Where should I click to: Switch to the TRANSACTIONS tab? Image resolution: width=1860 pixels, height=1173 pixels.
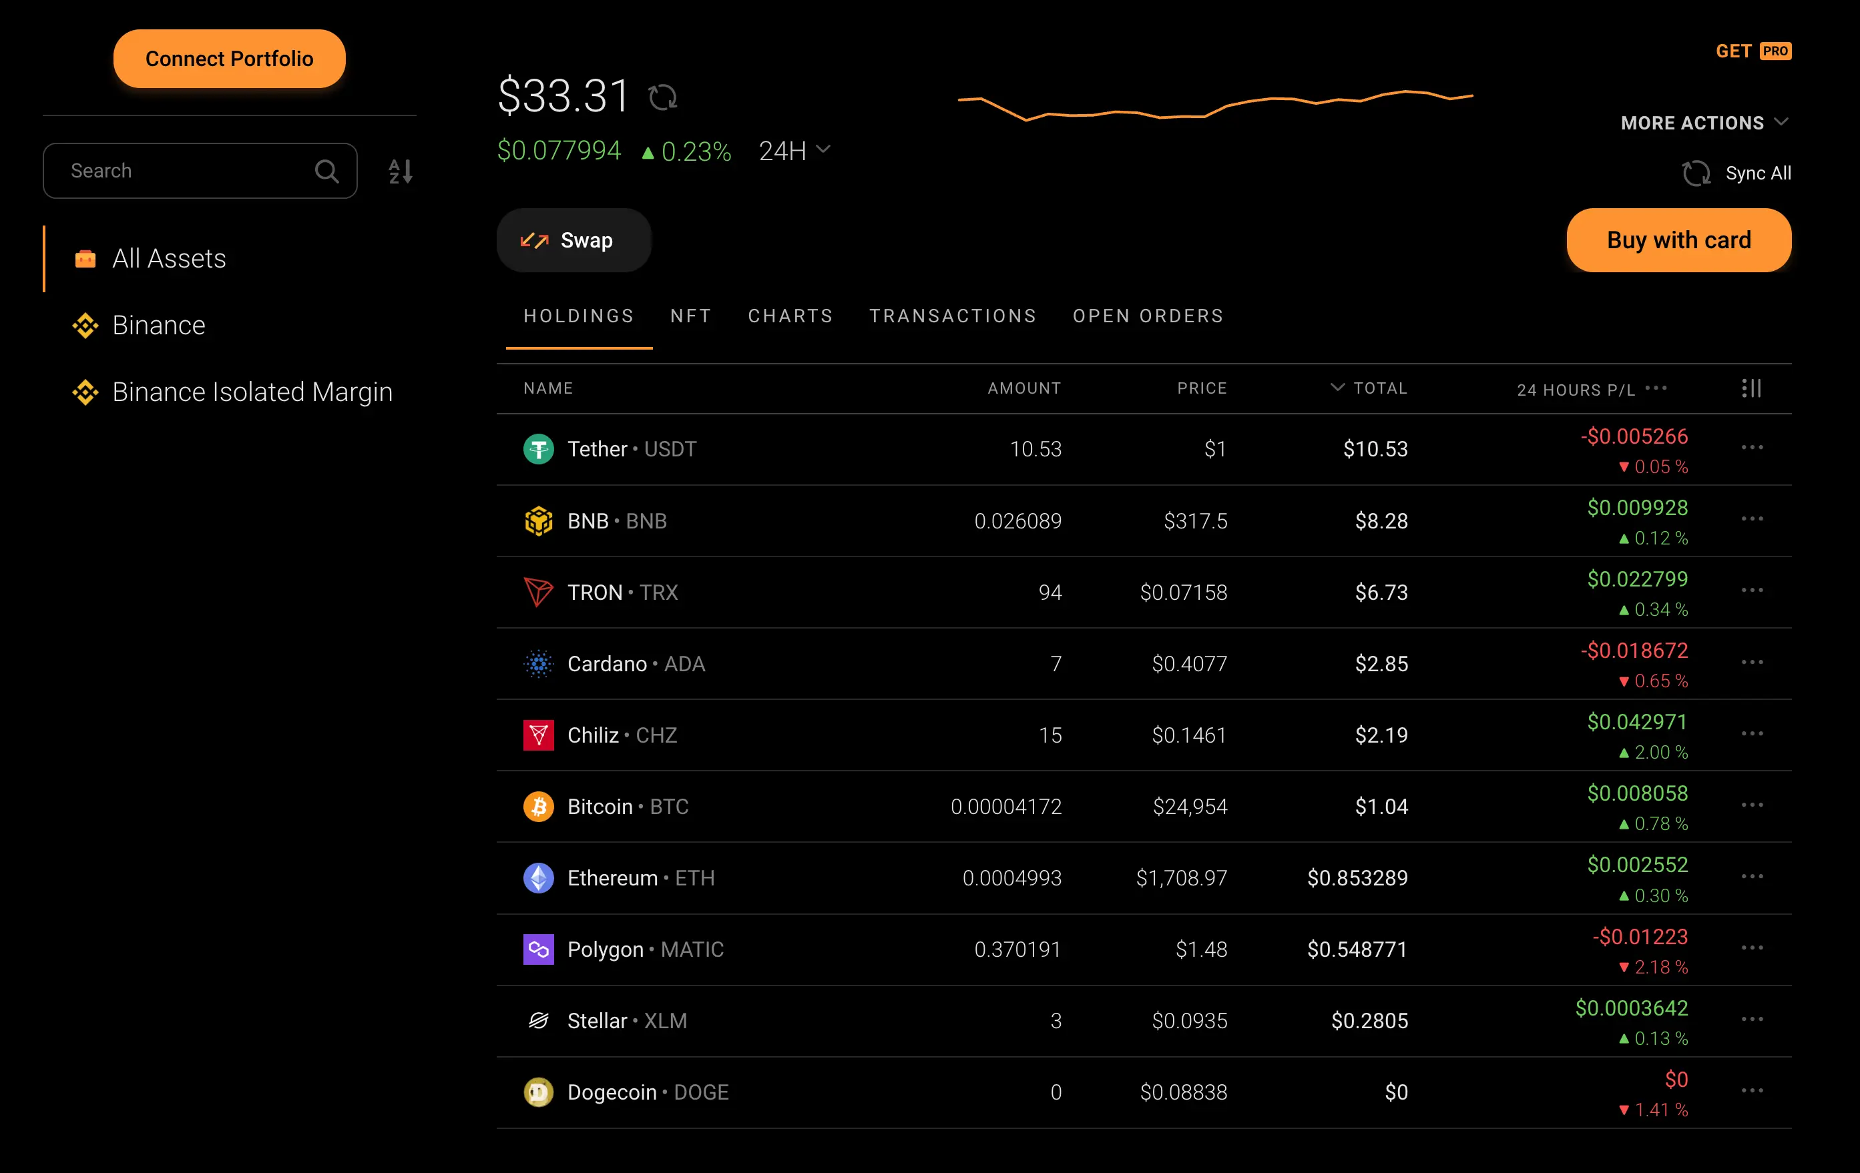click(x=953, y=316)
